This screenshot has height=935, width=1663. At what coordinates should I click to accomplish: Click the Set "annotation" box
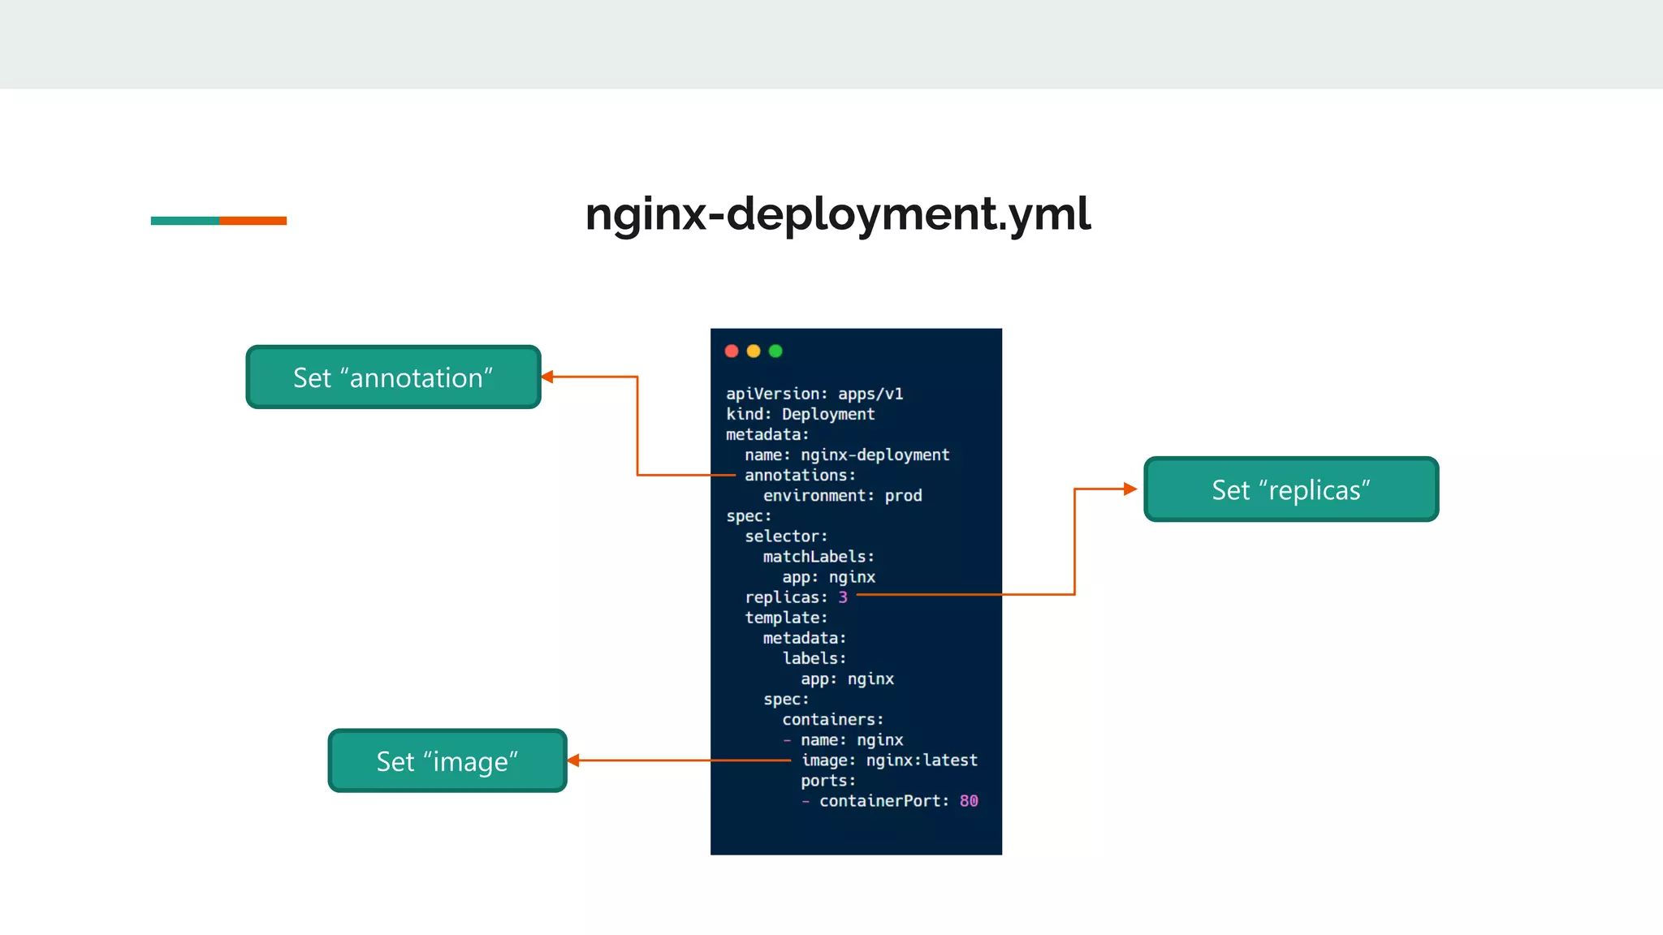pyautogui.click(x=394, y=377)
